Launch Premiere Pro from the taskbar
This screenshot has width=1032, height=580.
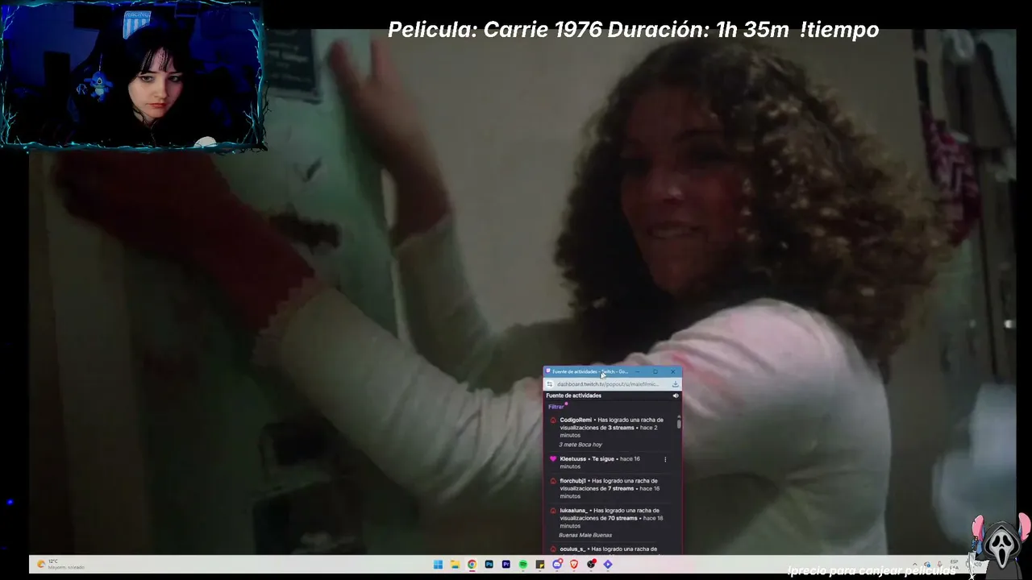click(506, 565)
